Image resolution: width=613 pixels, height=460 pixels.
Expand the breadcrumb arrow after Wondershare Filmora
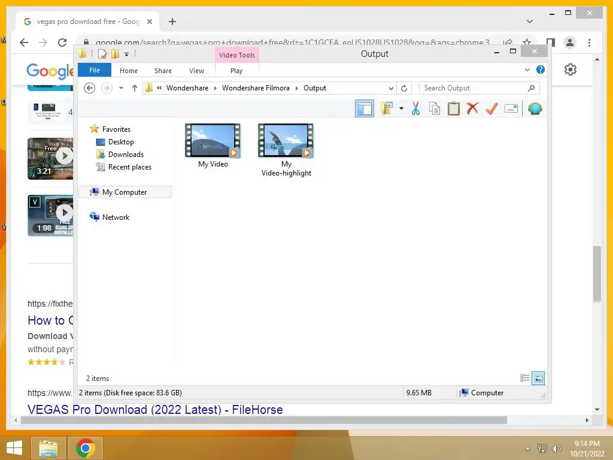[297, 88]
